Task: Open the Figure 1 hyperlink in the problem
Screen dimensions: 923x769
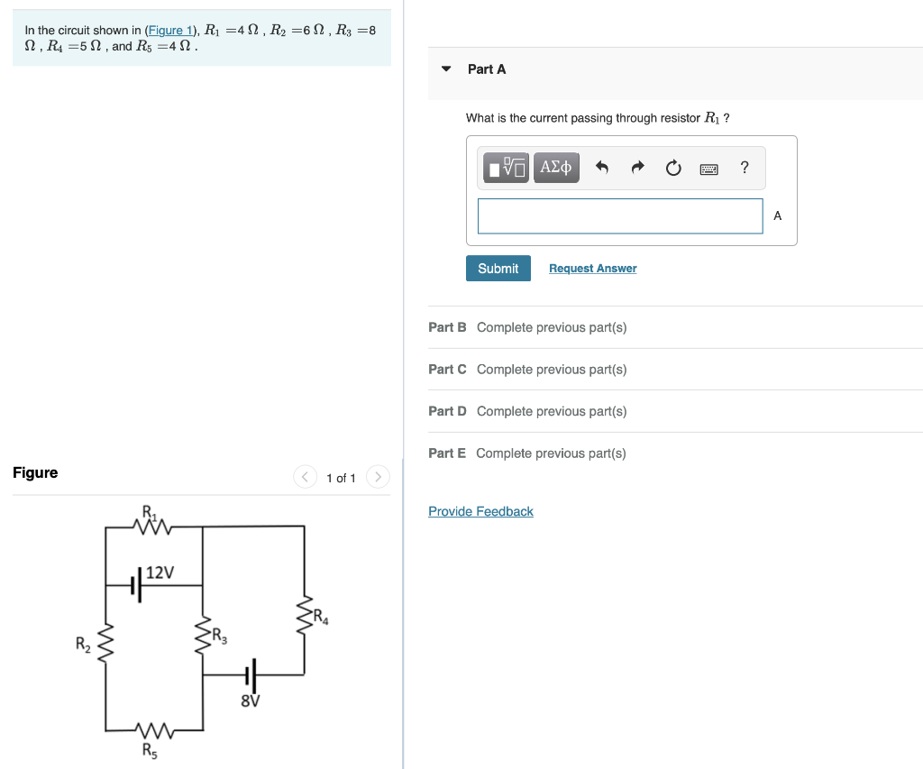Action: [170, 30]
